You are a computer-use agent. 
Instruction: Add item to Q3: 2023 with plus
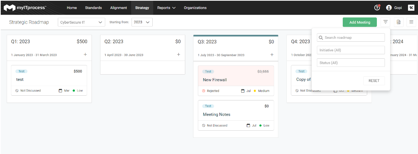coord(272,55)
